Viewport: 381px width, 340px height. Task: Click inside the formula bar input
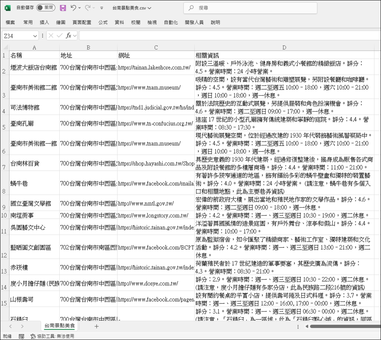pyautogui.click(x=230, y=36)
